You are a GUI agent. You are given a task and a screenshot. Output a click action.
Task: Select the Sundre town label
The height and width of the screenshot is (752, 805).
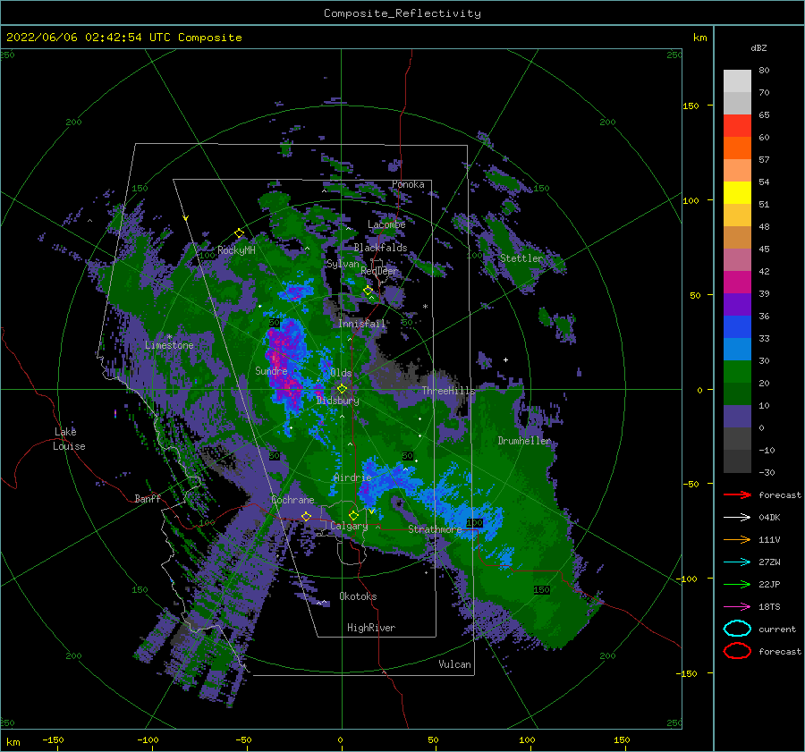[x=271, y=370]
